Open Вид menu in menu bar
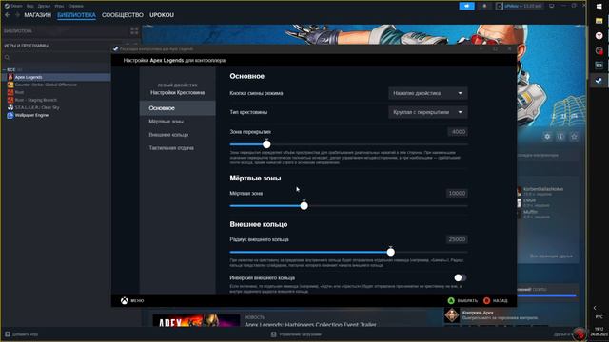 pos(29,6)
